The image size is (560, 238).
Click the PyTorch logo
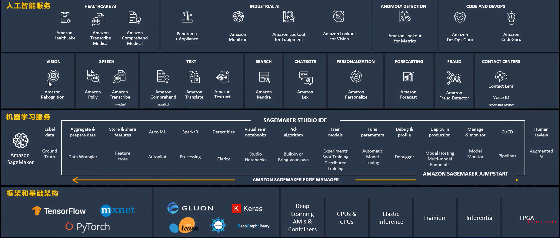pyautogui.click(x=88, y=226)
